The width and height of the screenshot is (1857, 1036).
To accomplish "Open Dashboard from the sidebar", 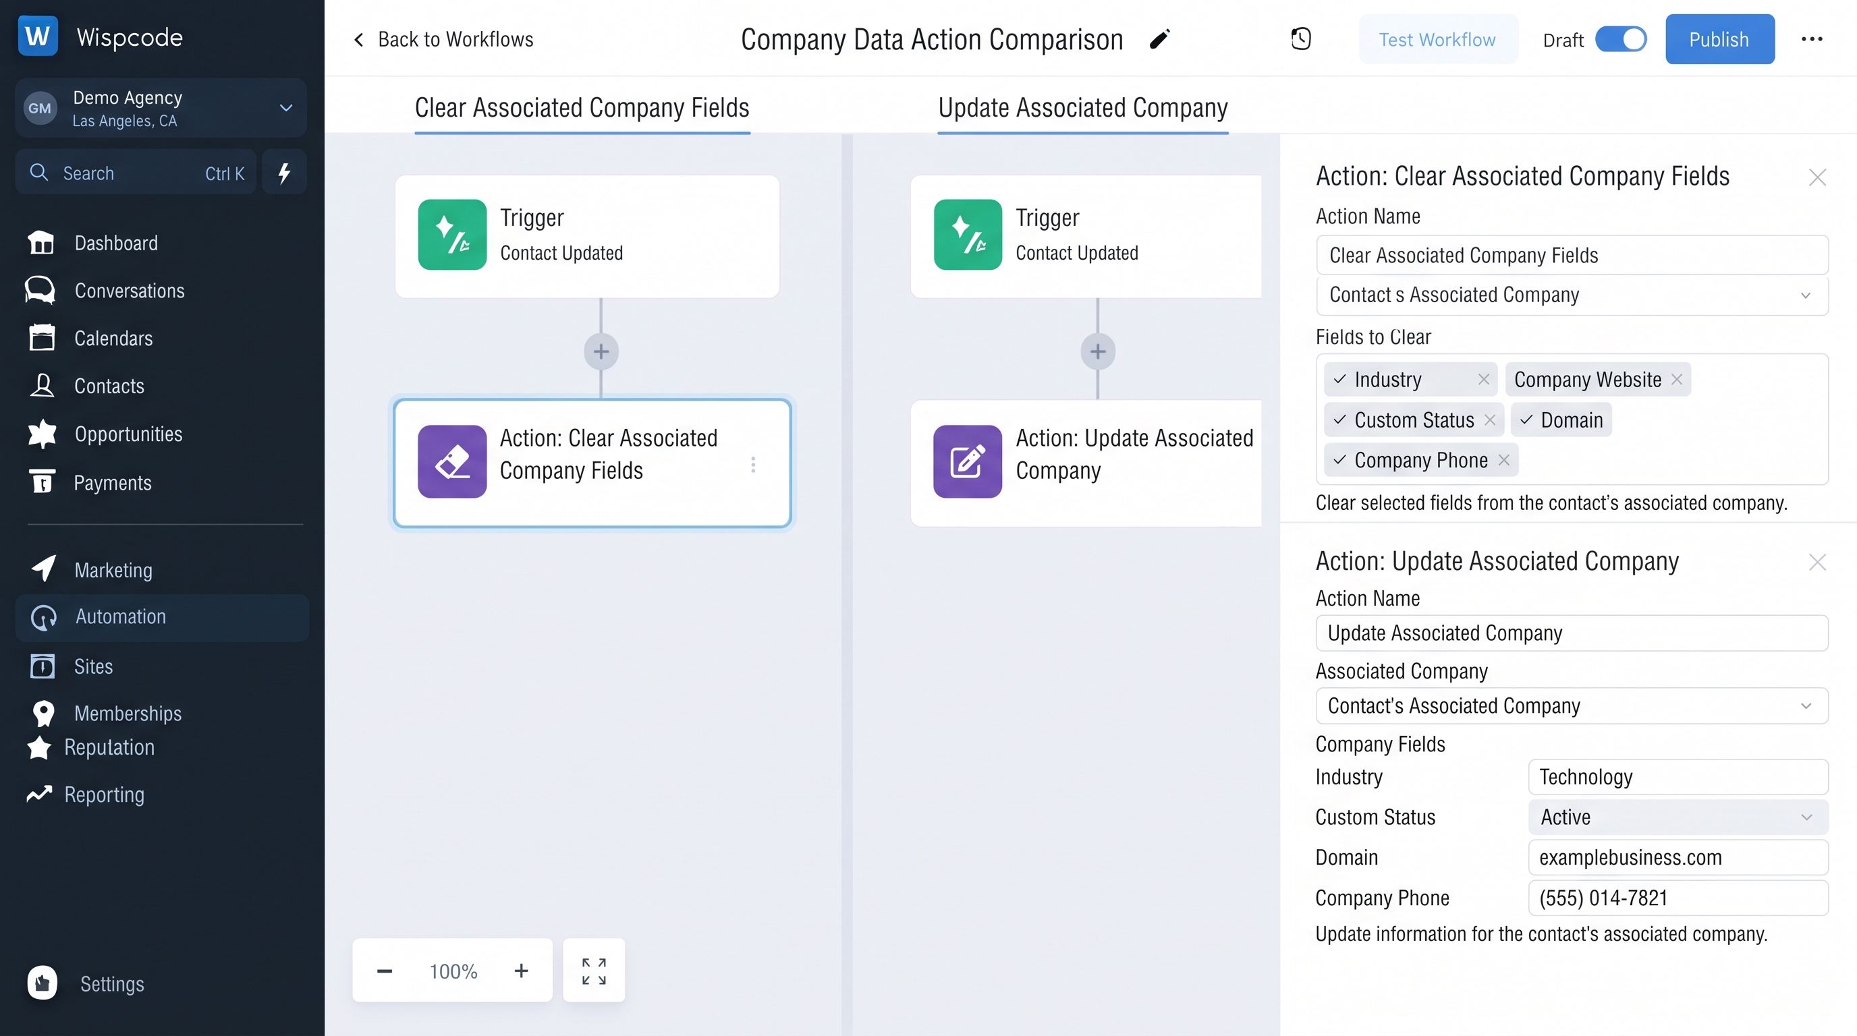I will coord(94,243).
